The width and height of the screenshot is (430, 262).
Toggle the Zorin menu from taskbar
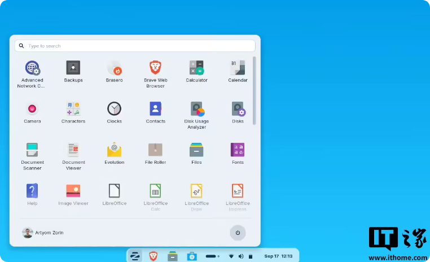point(135,256)
